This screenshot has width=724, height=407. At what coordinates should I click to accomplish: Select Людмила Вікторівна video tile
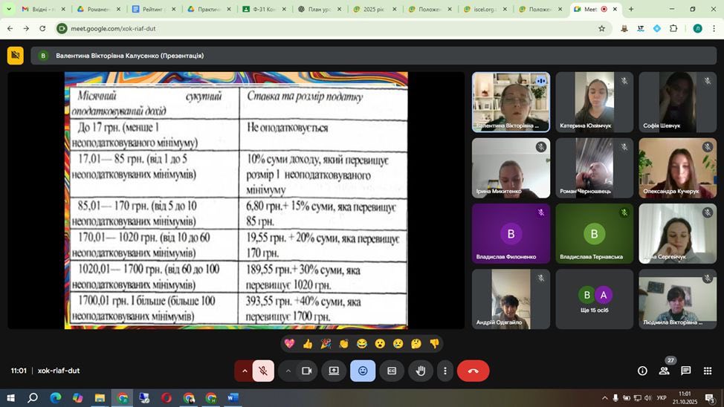pos(677,299)
